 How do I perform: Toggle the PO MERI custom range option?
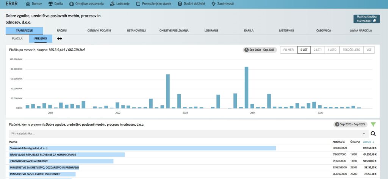click(288, 50)
